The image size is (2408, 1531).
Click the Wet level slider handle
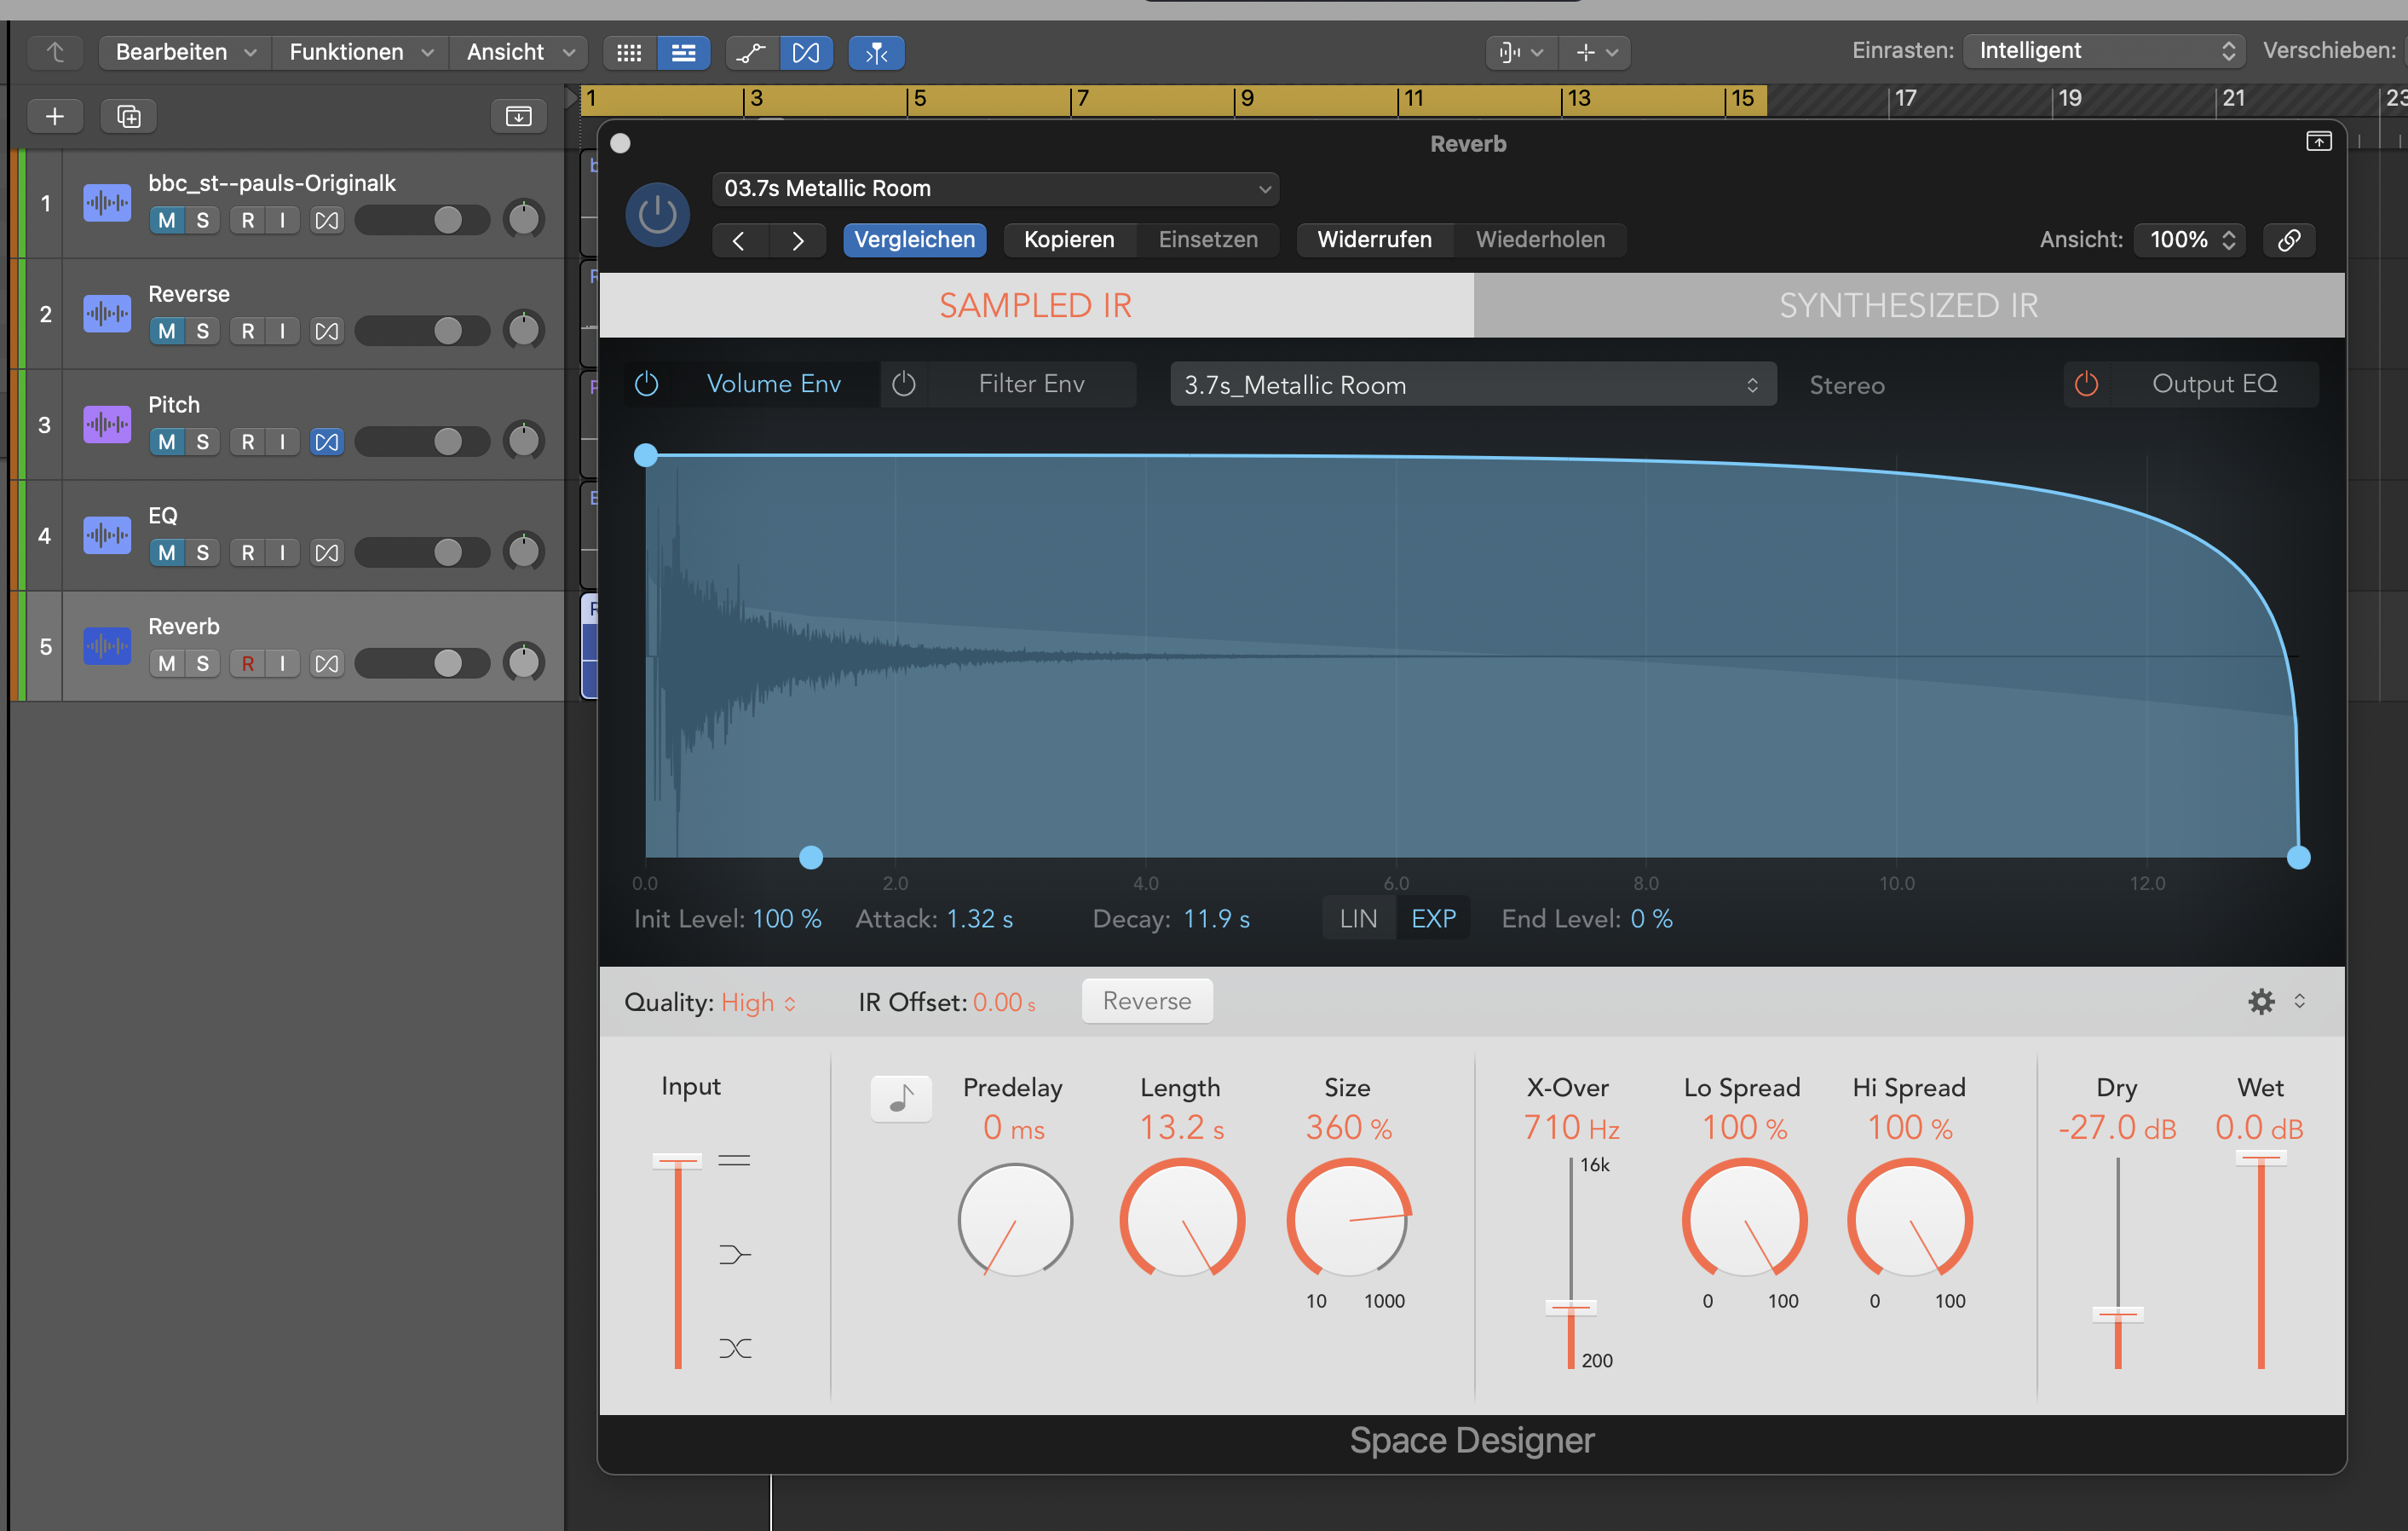2260,1158
